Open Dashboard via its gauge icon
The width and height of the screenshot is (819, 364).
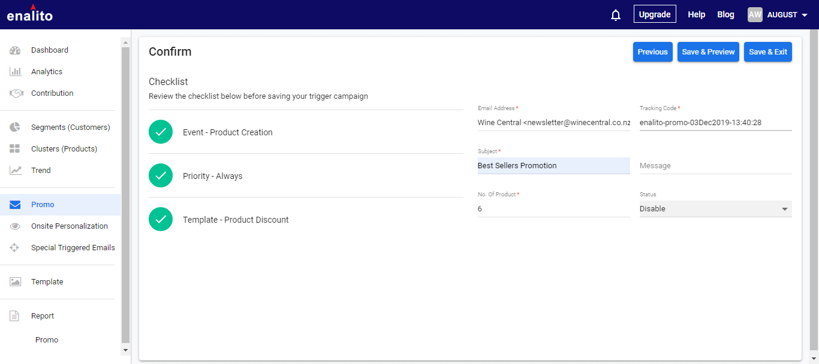click(x=15, y=50)
